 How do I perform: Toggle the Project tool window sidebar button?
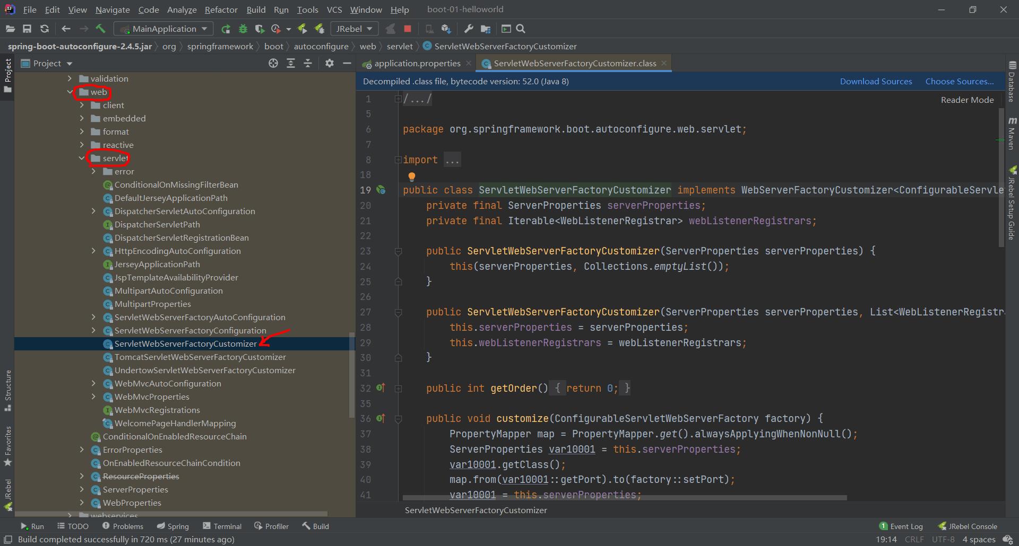7,75
